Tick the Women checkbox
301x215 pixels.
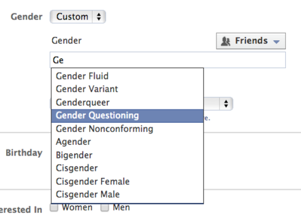(x=54, y=208)
